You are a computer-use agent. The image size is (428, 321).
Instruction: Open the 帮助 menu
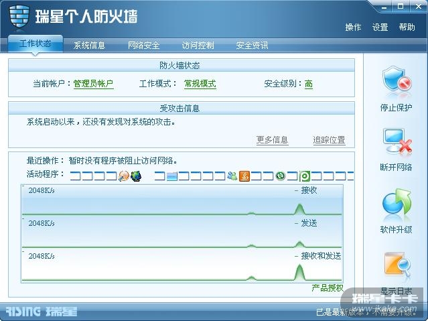click(x=407, y=27)
